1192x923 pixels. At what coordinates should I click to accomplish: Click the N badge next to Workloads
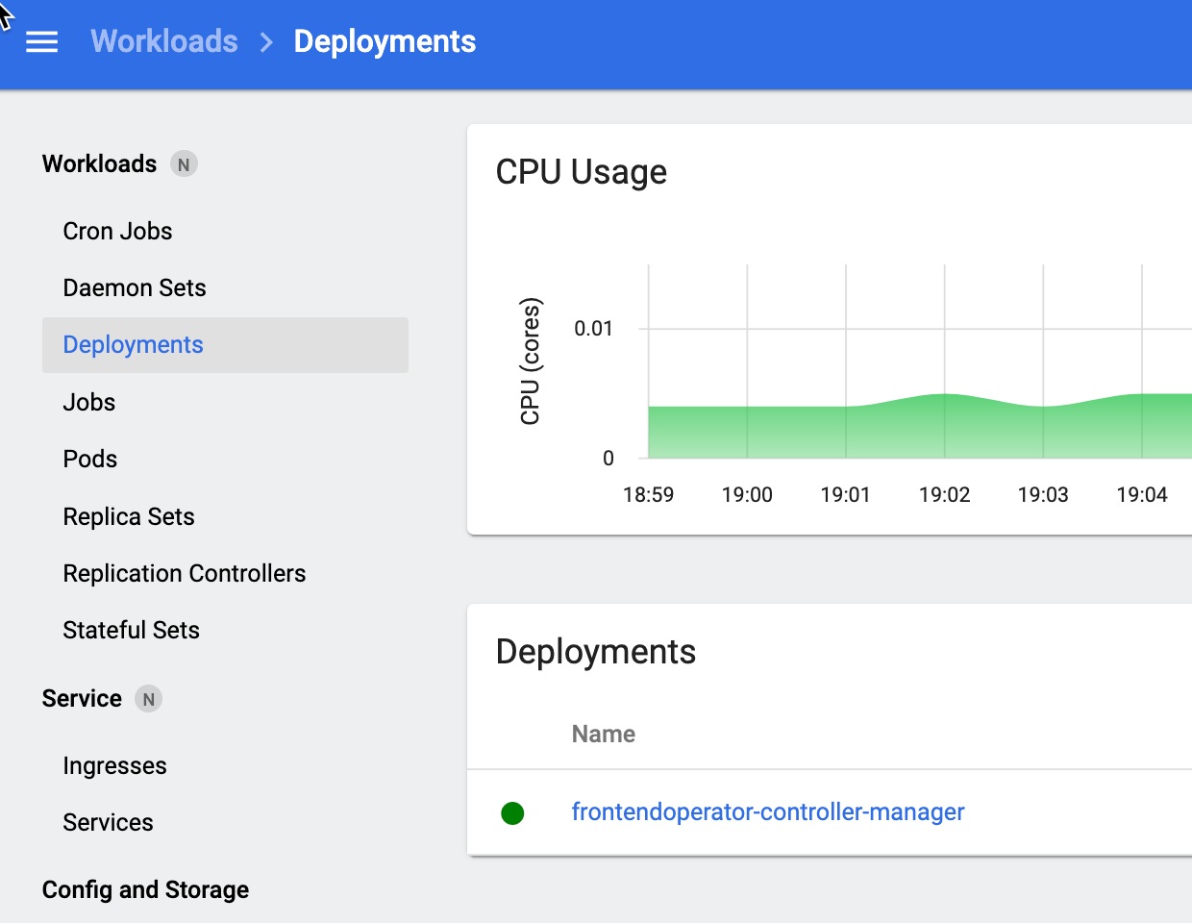point(183,163)
